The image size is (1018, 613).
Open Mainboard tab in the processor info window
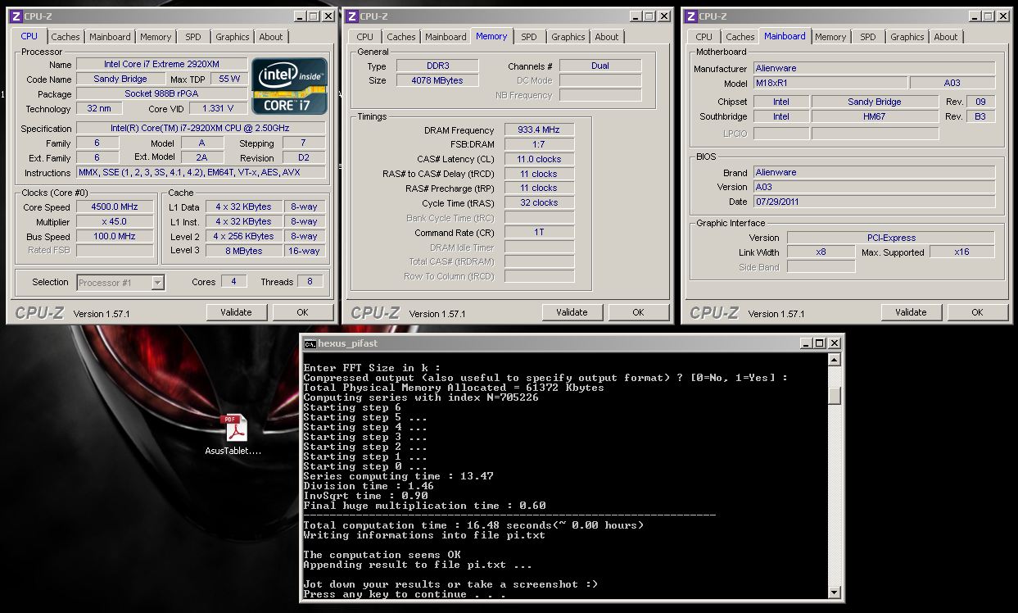click(x=110, y=37)
